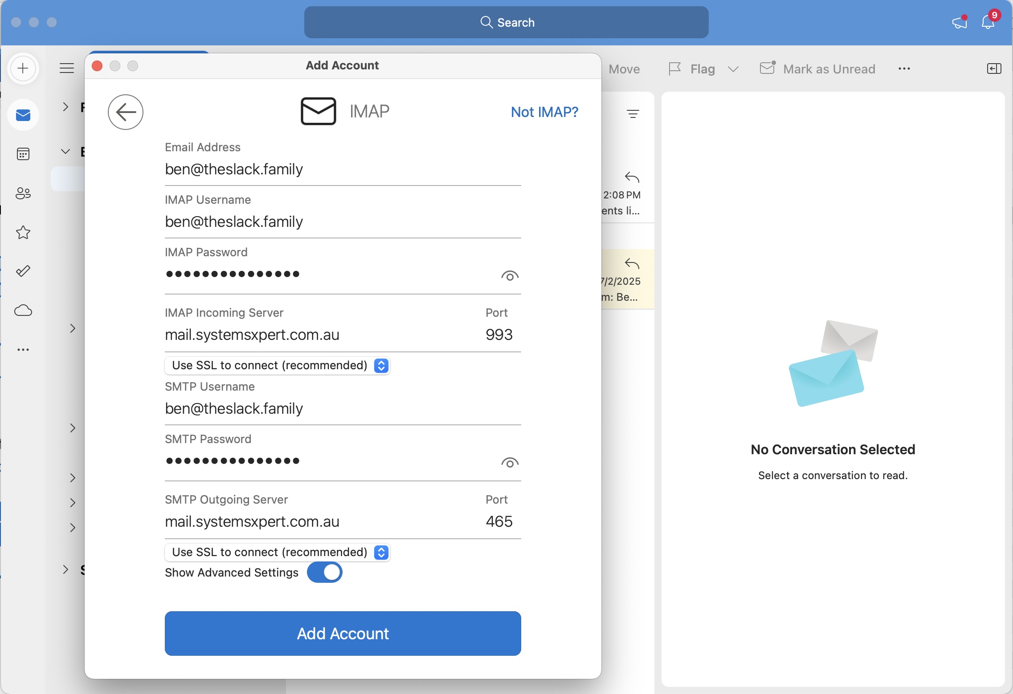This screenshot has width=1013, height=694.
Task: Open the Mail view in sidebar
Action: (23, 115)
